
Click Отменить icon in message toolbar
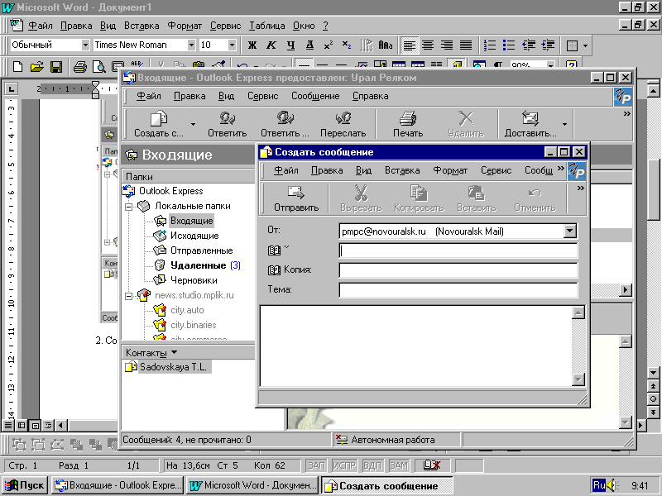pyautogui.click(x=535, y=198)
